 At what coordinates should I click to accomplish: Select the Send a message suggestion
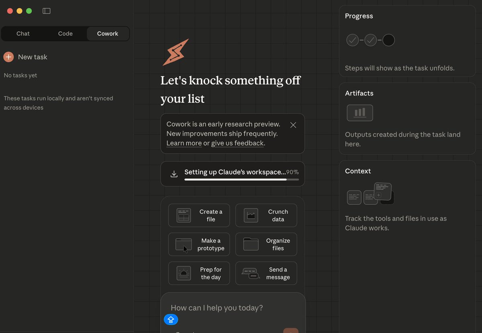pos(266,273)
